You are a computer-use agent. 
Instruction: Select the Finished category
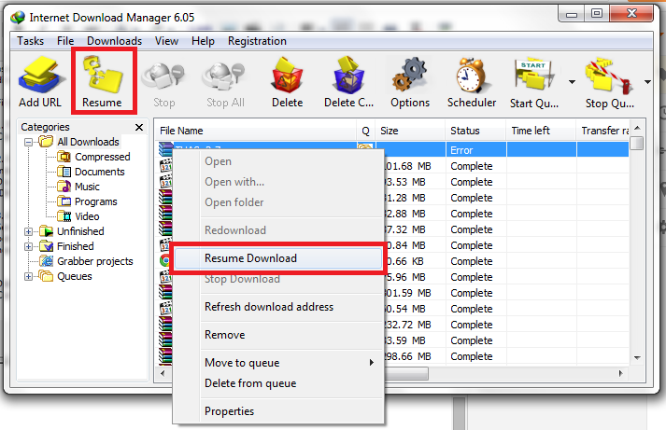pyautogui.click(x=76, y=246)
